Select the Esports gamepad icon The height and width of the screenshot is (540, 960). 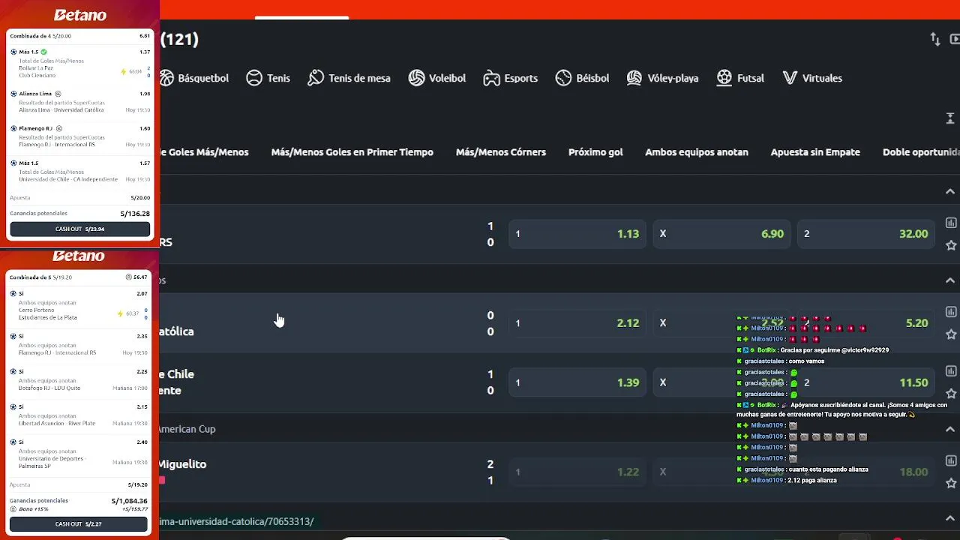(x=491, y=78)
